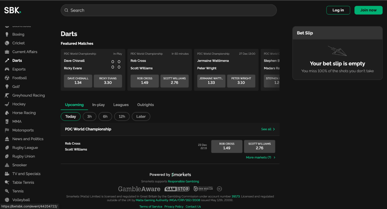387x209 pixels.
Task: Switch to the Upcoming tab
Action: coord(74,105)
